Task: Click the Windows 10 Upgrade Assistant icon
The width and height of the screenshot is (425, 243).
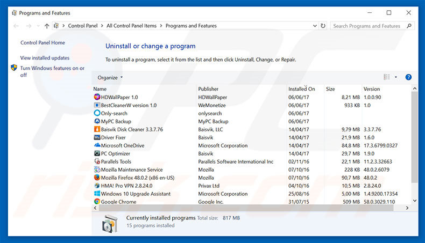Action: click(x=97, y=194)
